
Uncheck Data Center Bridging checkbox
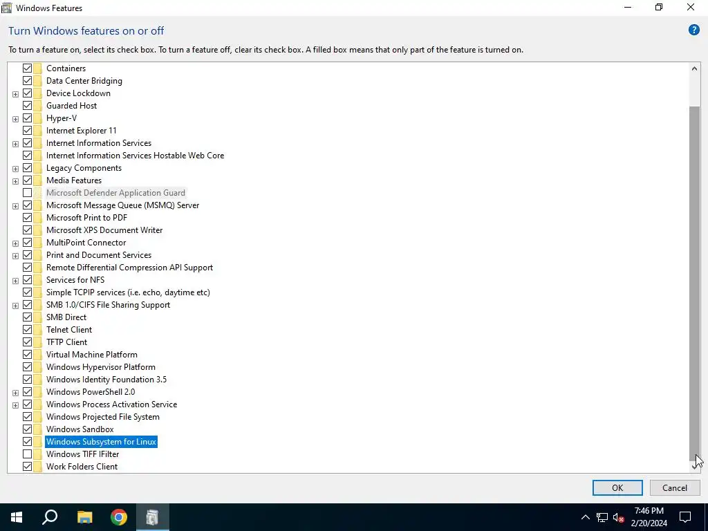[27, 80]
